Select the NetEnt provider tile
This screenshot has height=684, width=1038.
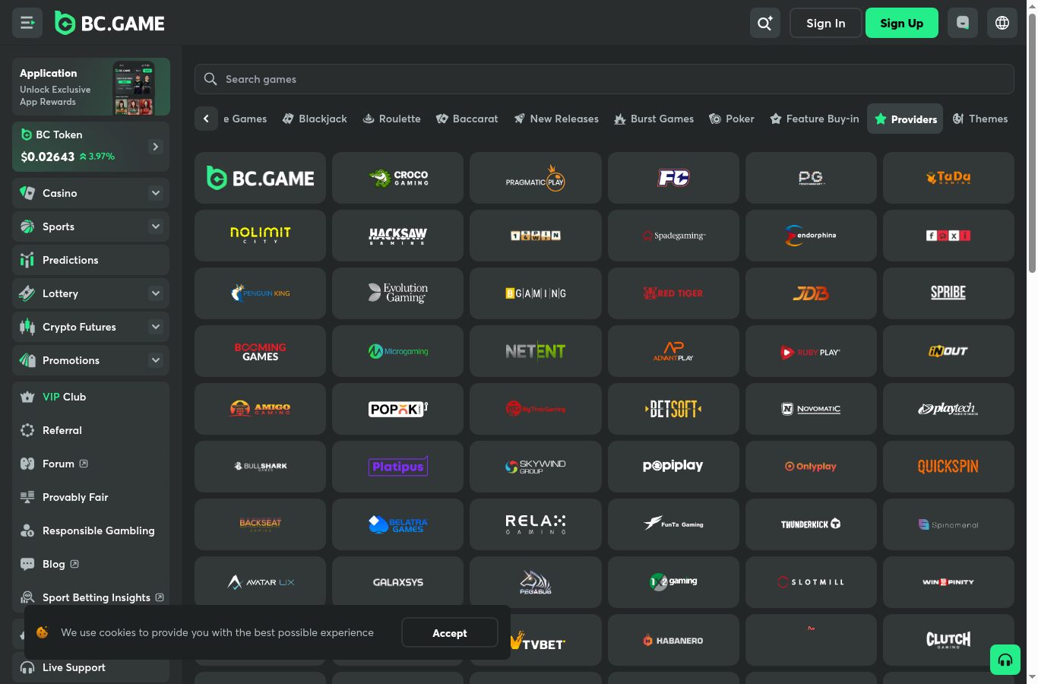tap(536, 351)
